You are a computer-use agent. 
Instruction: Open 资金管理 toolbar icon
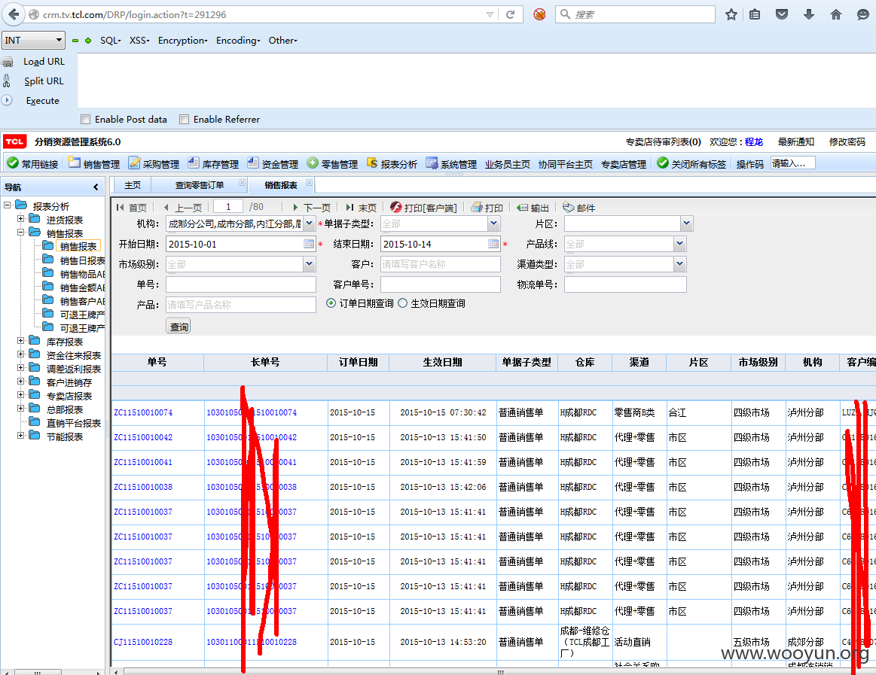coord(252,163)
